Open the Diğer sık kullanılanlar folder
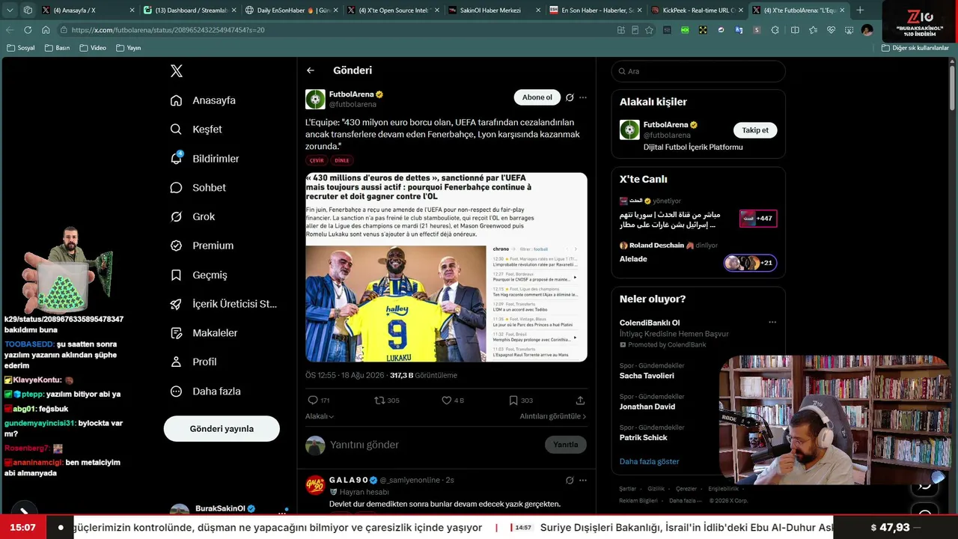Image resolution: width=958 pixels, height=539 pixels. click(915, 48)
